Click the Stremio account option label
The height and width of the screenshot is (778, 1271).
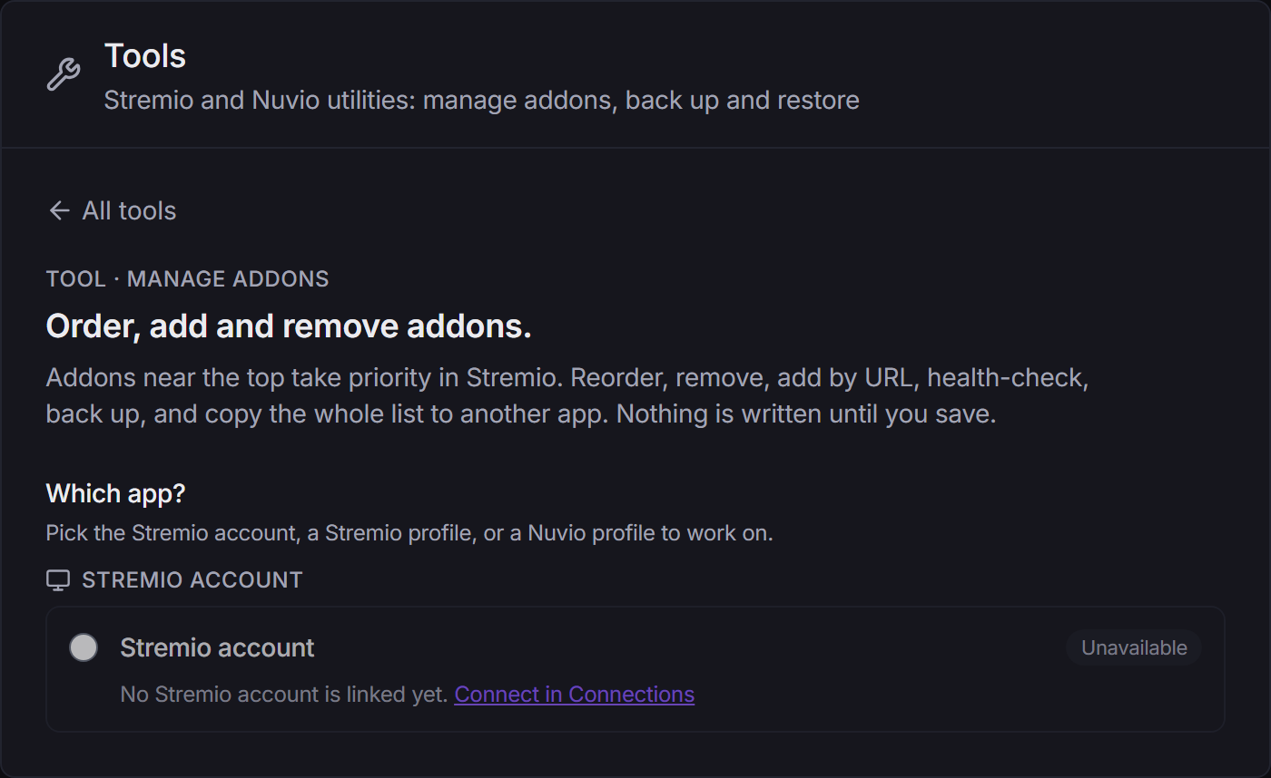(217, 647)
